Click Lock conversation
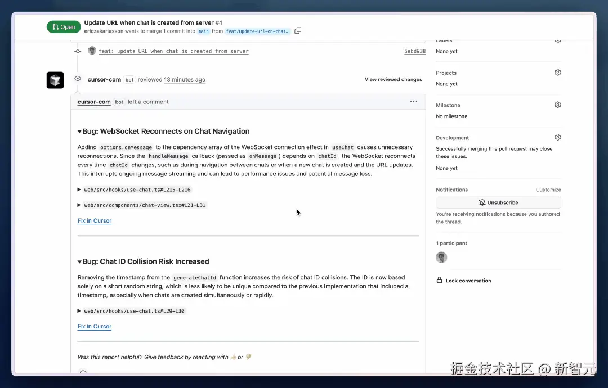The width and height of the screenshot is (608, 388). click(x=464, y=281)
